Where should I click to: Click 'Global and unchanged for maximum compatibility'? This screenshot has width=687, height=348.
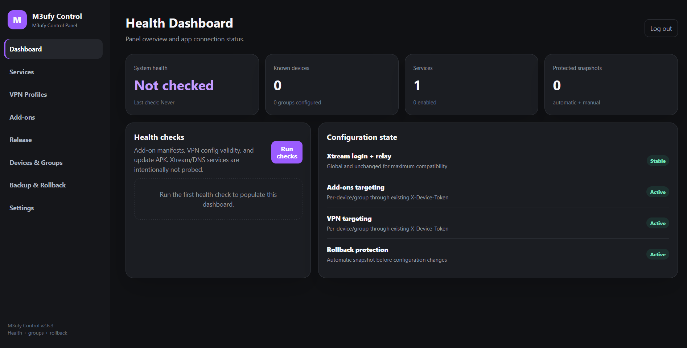[387, 166]
